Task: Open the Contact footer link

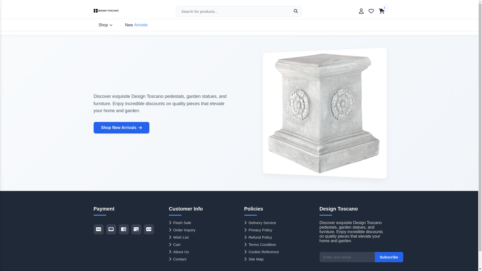Action: [178, 259]
